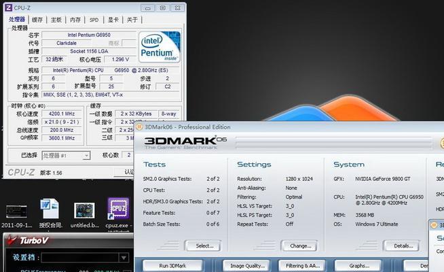
Task: Minimize the CPU-Z window
Action: (x=147, y=8)
